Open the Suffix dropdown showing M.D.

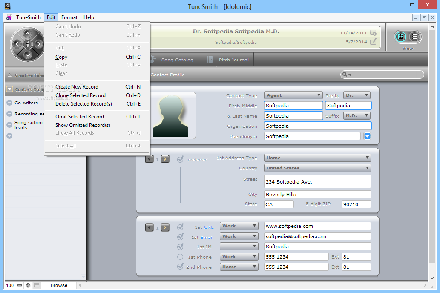click(x=357, y=116)
